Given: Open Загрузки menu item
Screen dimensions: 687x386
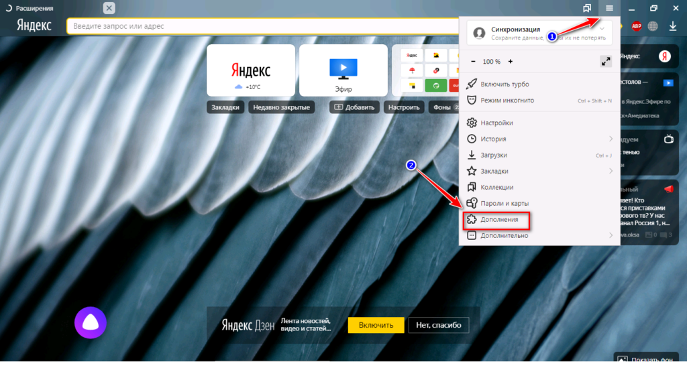Looking at the screenshot, I should coord(539,155).
